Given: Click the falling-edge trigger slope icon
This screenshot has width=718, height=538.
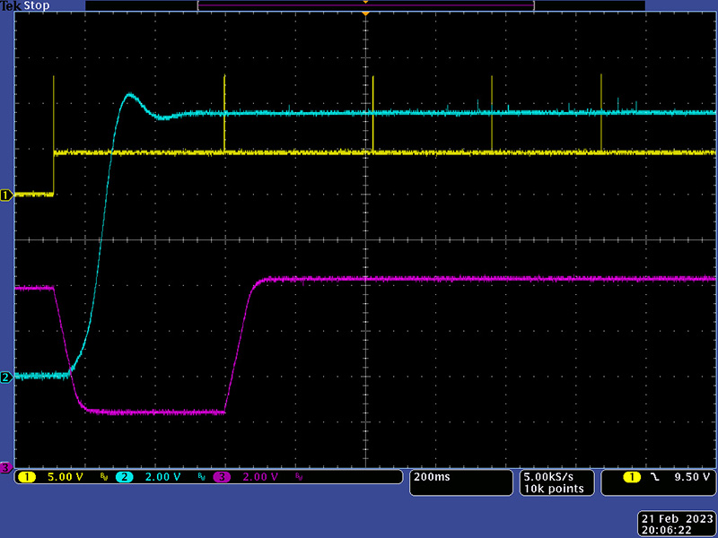Looking at the screenshot, I should pyautogui.click(x=654, y=477).
